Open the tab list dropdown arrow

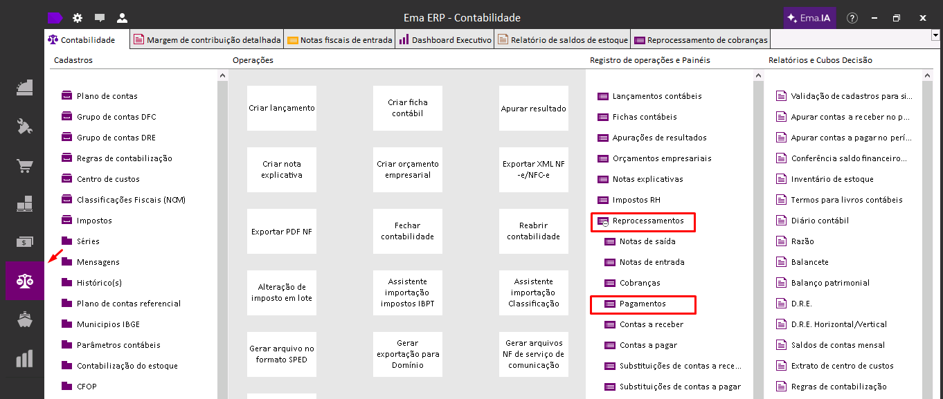935,35
